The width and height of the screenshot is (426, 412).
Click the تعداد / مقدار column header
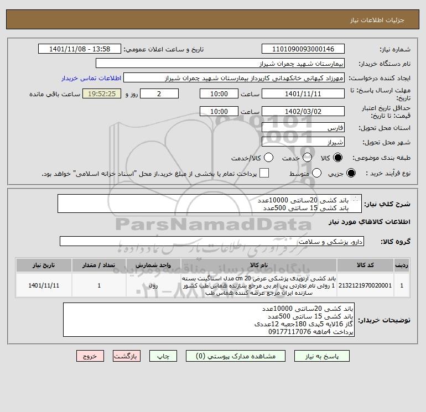(99, 265)
